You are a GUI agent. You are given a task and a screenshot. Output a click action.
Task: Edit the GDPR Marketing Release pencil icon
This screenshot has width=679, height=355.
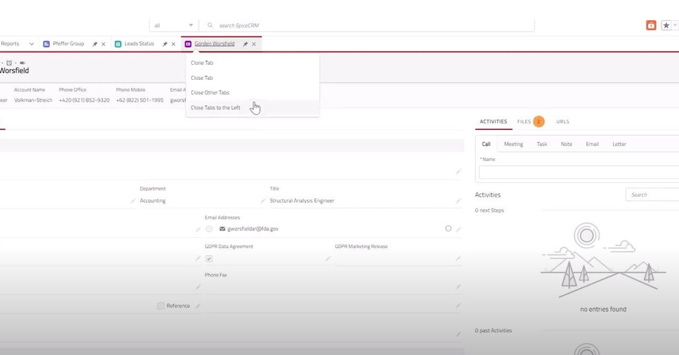458,258
